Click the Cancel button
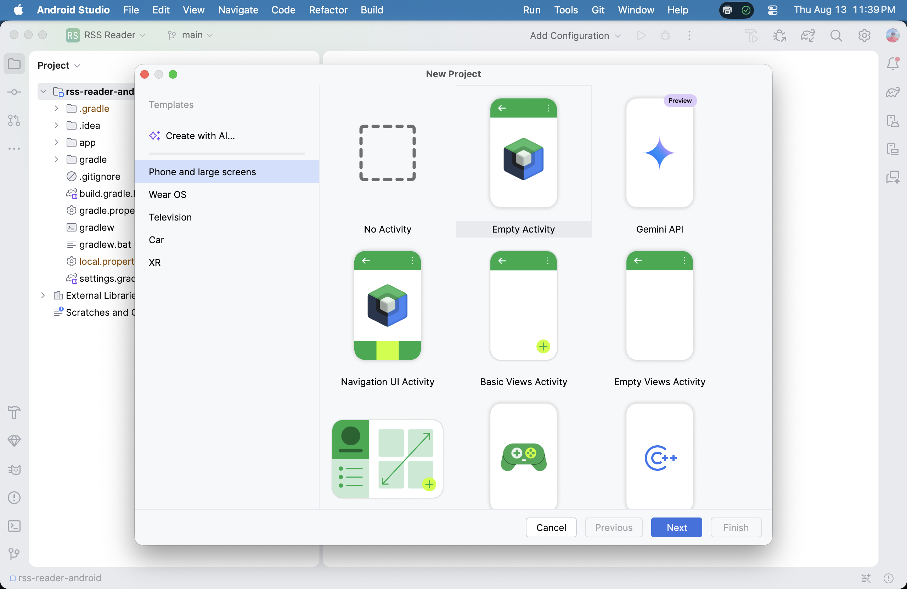 (551, 527)
